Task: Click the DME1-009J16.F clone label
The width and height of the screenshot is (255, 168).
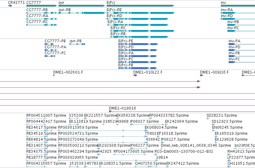Action: point(214,72)
